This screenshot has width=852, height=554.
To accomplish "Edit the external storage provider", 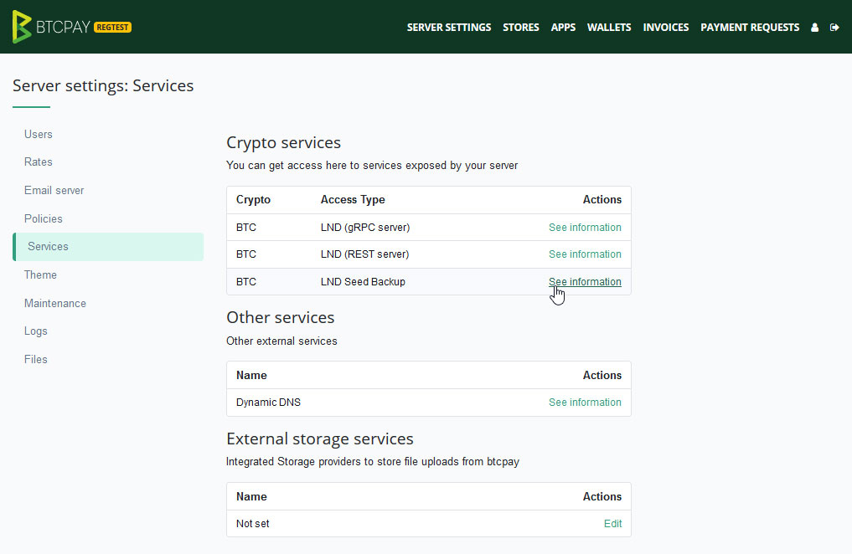I will click(x=612, y=523).
